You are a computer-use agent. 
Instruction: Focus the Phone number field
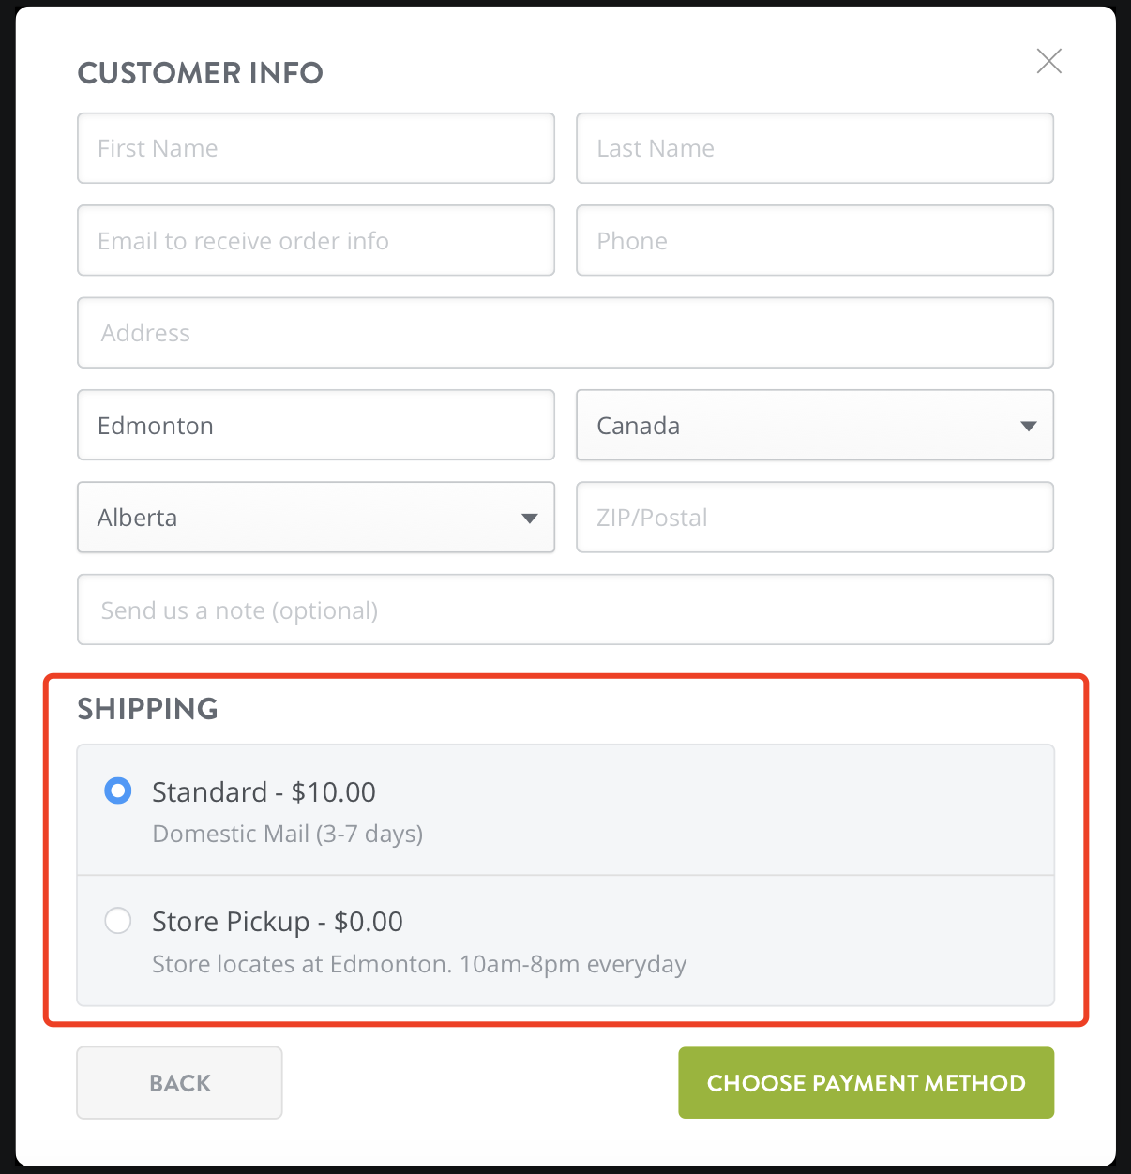pos(814,241)
